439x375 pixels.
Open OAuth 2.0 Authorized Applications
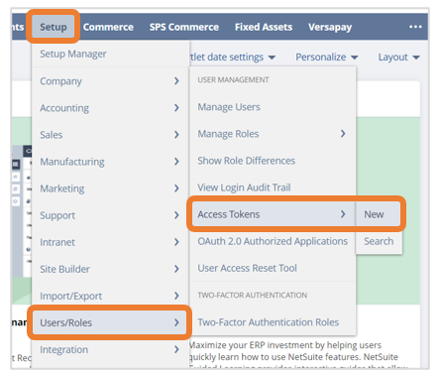pyautogui.click(x=273, y=241)
